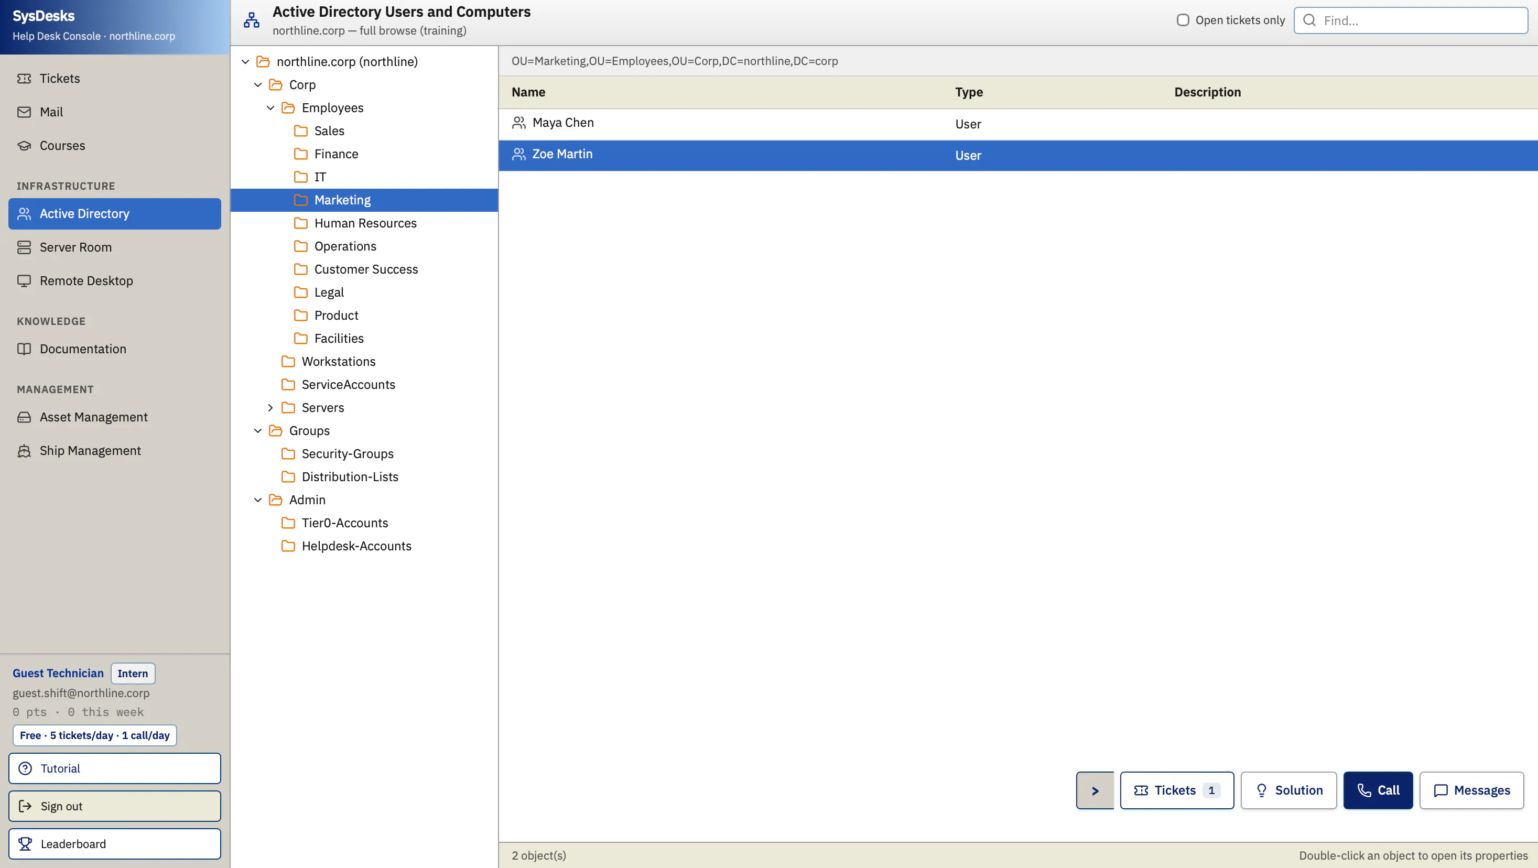
Task: Click the Tutorial button
Action: (x=115, y=768)
